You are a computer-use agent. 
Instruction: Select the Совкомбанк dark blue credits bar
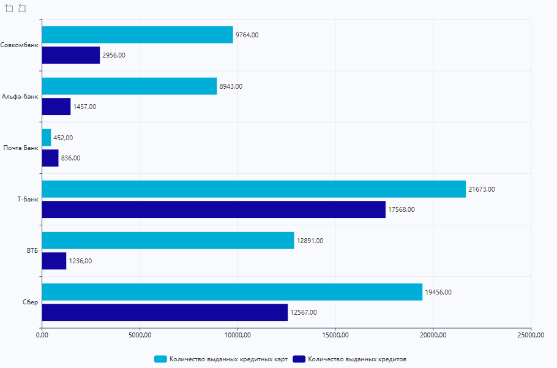(71, 55)
